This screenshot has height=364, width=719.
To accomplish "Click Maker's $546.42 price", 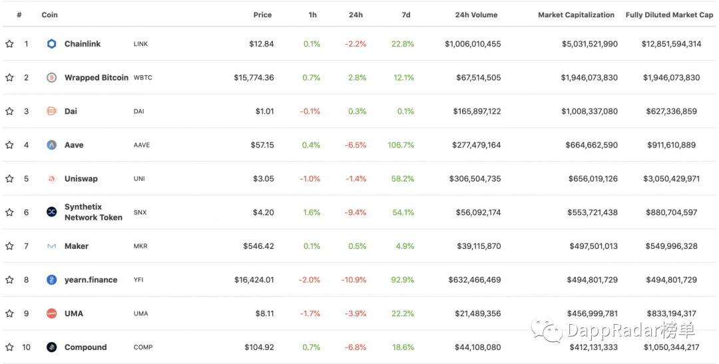I will [x=258, y=246].
